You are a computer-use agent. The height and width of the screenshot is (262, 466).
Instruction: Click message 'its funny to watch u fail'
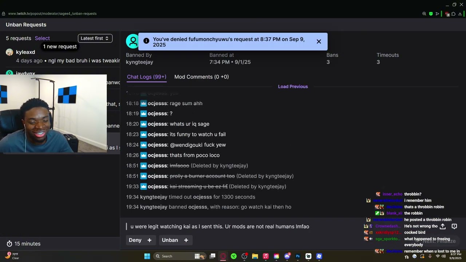pyautogui.click(x=198, y=134)
